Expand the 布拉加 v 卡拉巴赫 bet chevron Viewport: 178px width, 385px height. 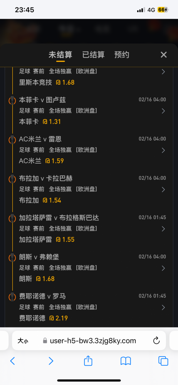(163, 189)
